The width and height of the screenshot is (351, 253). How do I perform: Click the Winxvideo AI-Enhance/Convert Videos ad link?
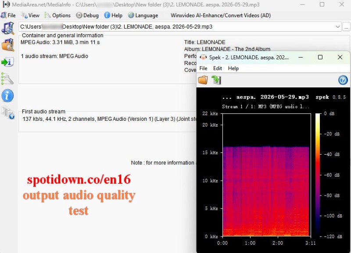(221, 15)
